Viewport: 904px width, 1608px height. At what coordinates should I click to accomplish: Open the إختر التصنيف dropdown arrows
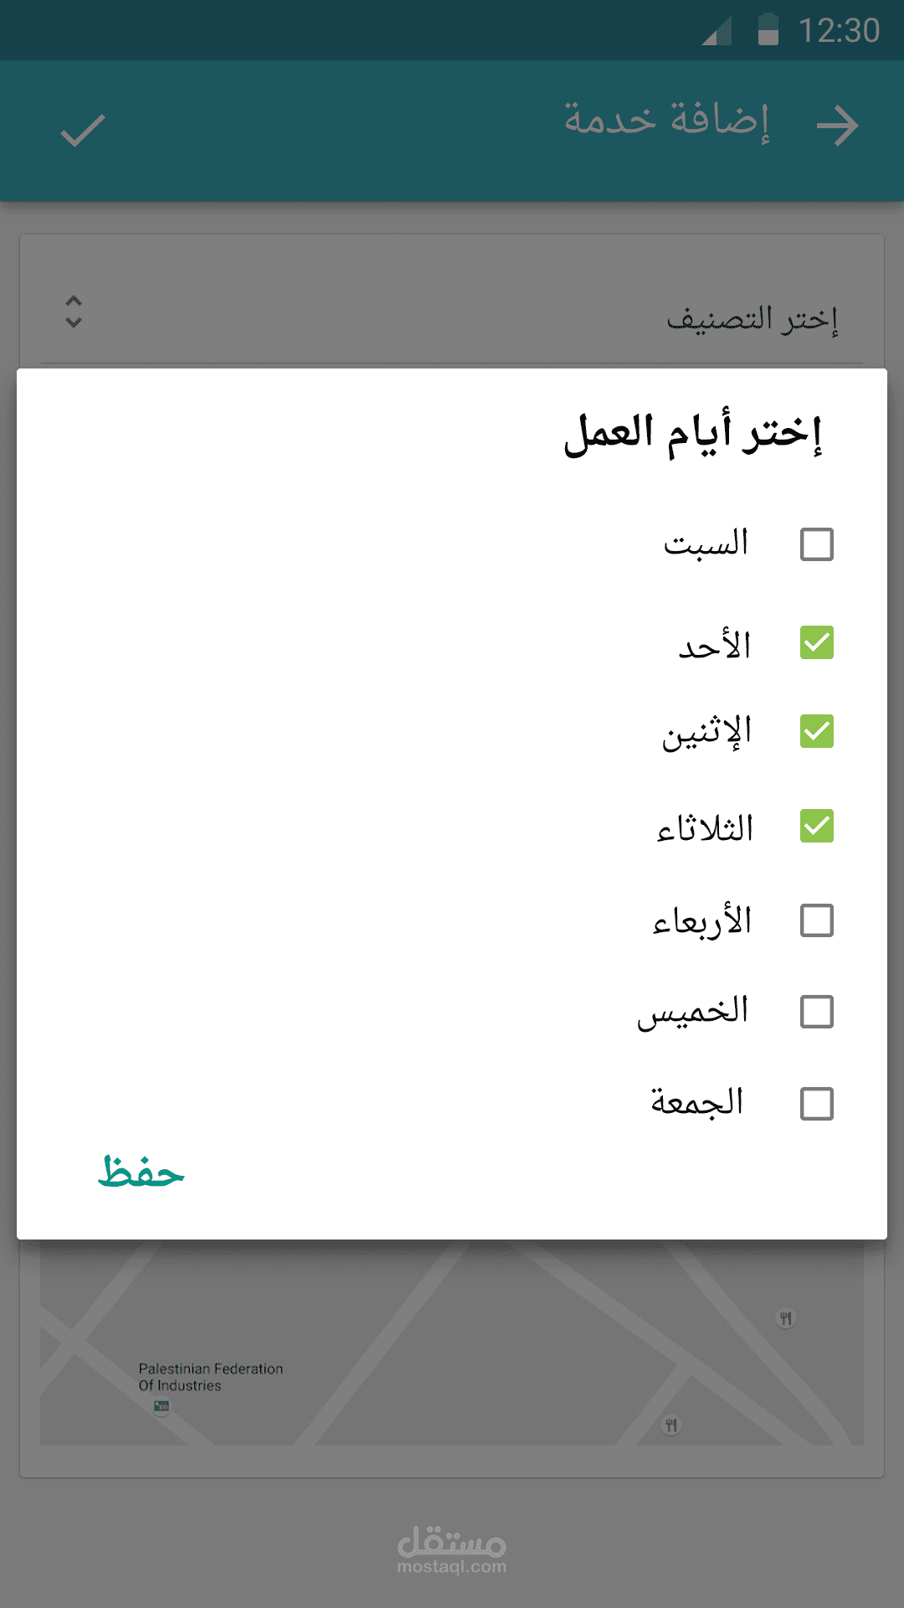pyautogui.click(x=74, y=312)
